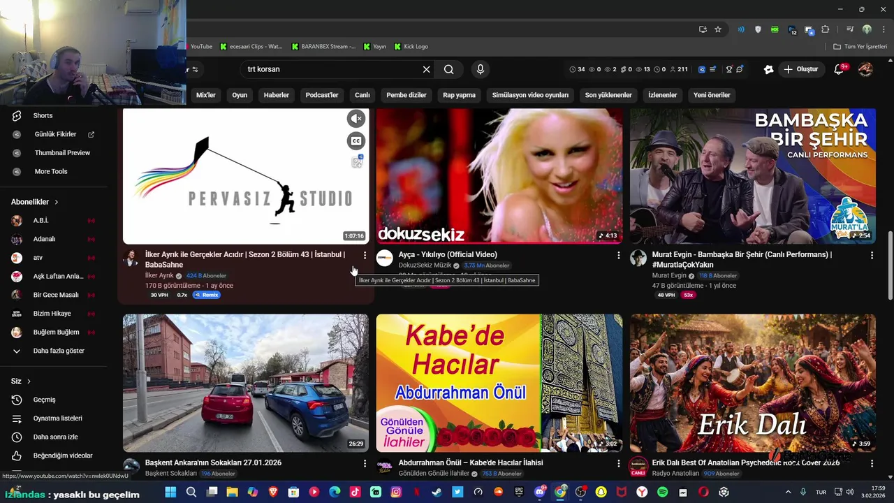
Task: Open Steam from the Windows taskbar
Action: tap(437, 493)
